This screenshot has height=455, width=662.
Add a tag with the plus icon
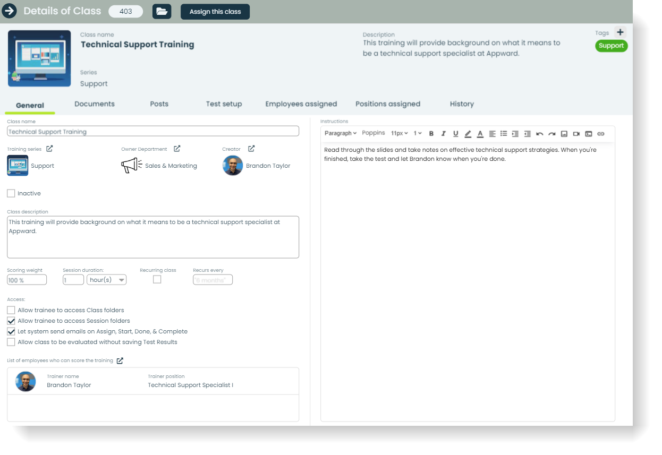(620, 32)
